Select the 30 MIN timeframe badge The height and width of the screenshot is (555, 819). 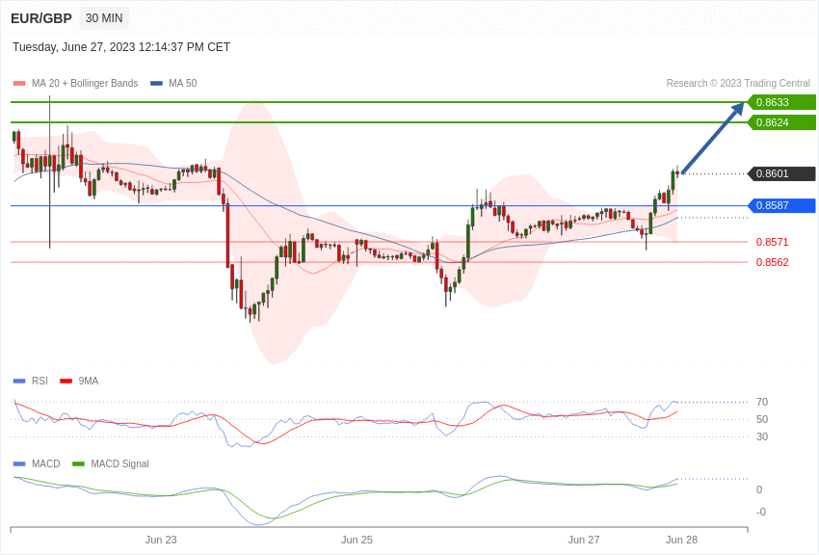tap(104, 18)
